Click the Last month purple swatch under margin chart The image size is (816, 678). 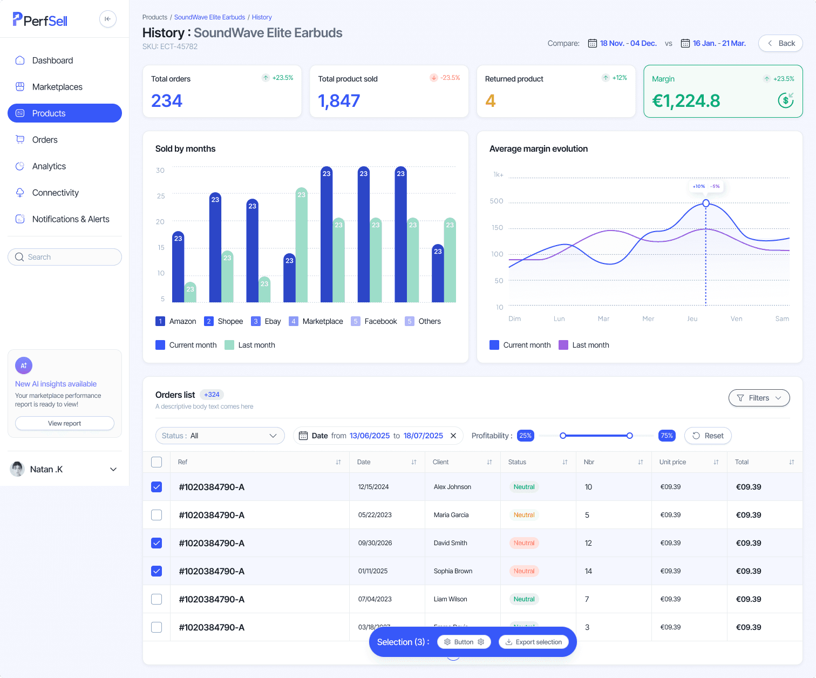coord(563,345)
